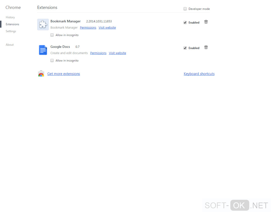Select Extensions in the sidebar

pos(12,24)
